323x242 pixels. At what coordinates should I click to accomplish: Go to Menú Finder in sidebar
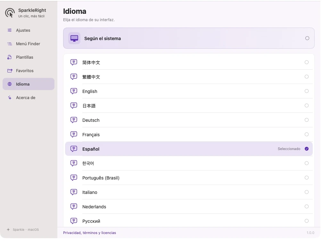[29, 44]
